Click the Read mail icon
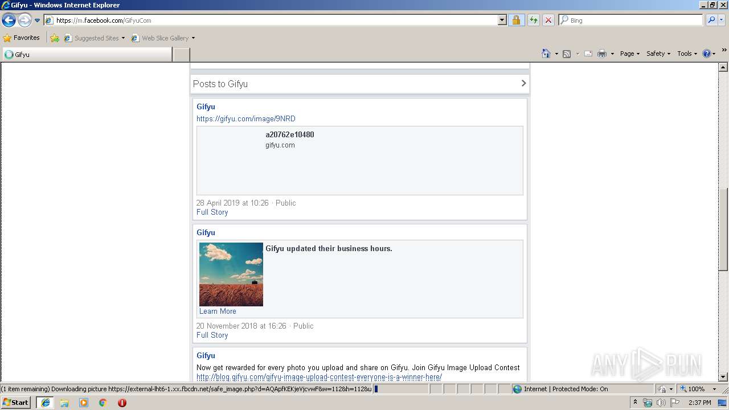Screen dimensions: 729x410 click(588, 54)
